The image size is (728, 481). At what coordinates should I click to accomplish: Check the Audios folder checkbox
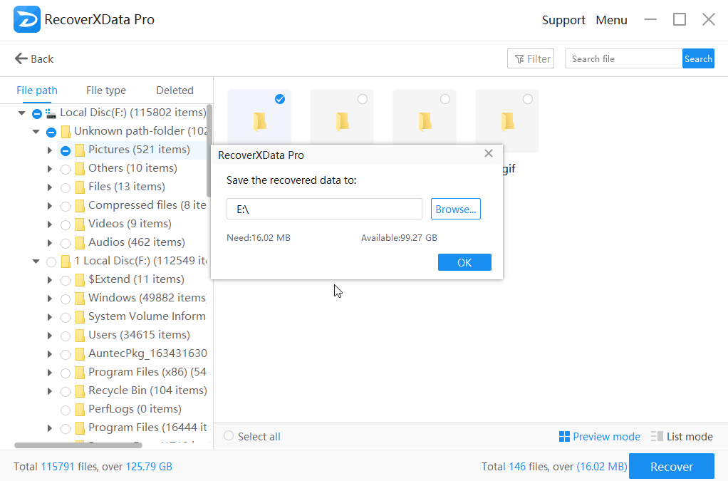[66, 244]
